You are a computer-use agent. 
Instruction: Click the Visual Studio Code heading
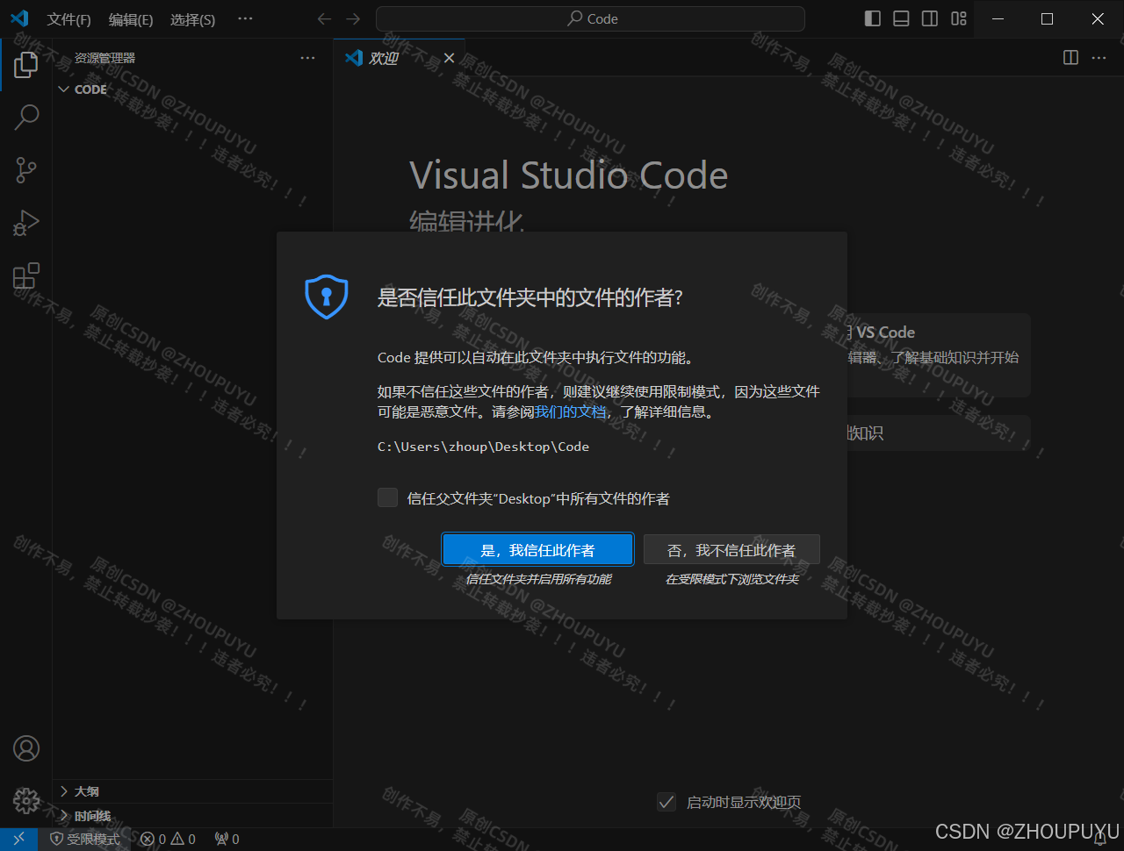pyautogui.click(x=568, y=175)
